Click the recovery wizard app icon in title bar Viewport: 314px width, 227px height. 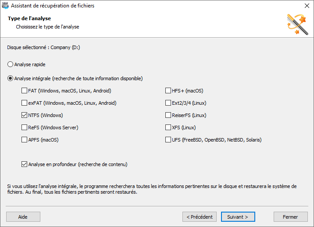point(5,6)
